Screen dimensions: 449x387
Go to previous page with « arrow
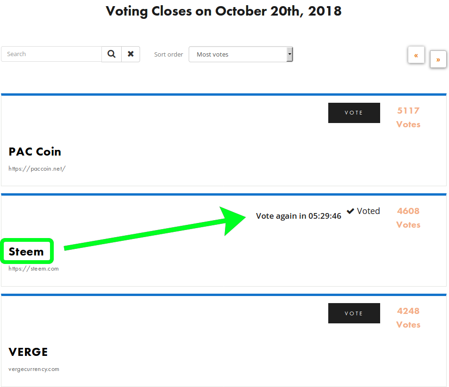416,55
